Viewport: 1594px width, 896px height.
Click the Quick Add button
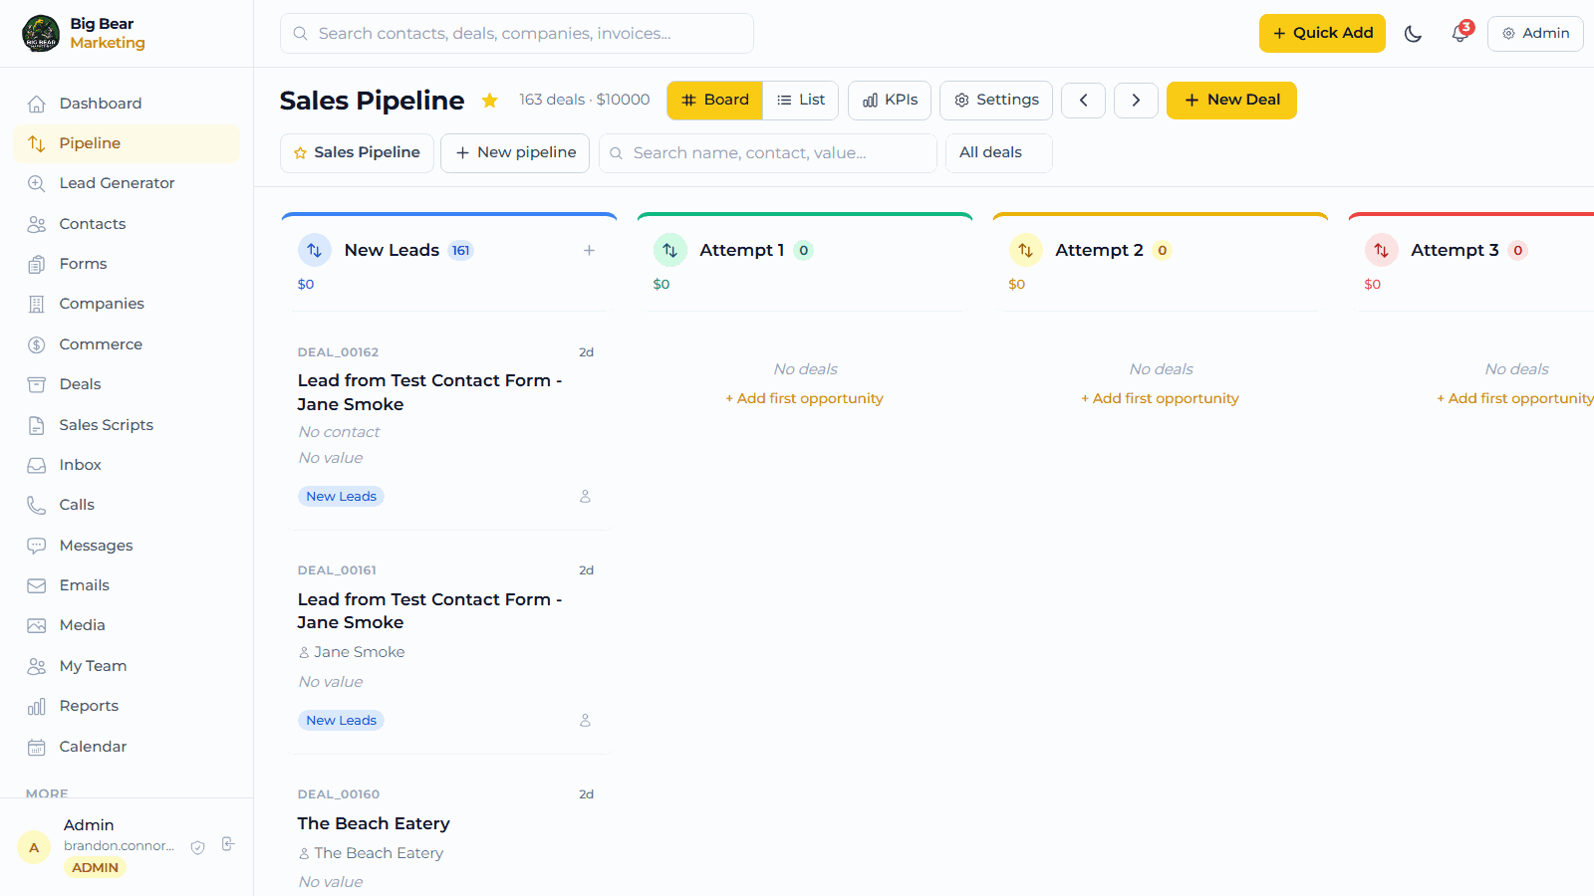click(1322, 33)
